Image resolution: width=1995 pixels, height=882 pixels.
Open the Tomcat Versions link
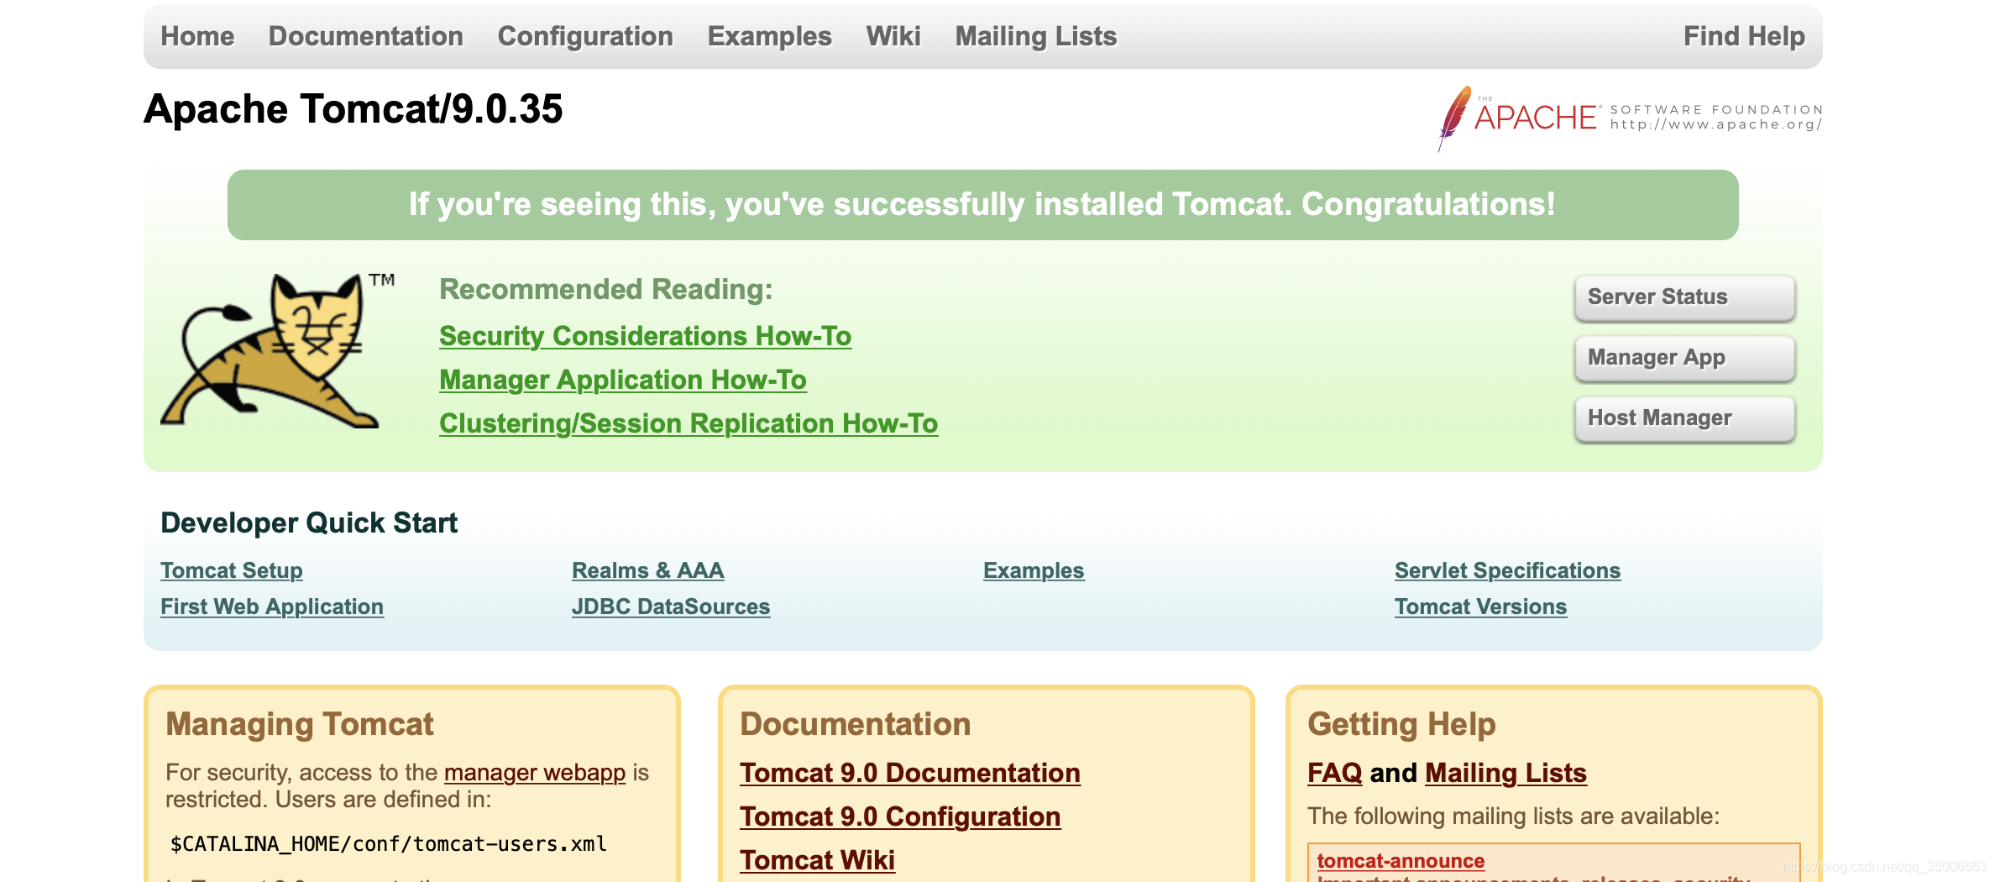pos(1480,606)
